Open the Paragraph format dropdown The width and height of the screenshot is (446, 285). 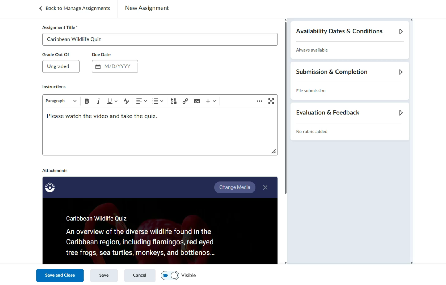coord(61,101)
